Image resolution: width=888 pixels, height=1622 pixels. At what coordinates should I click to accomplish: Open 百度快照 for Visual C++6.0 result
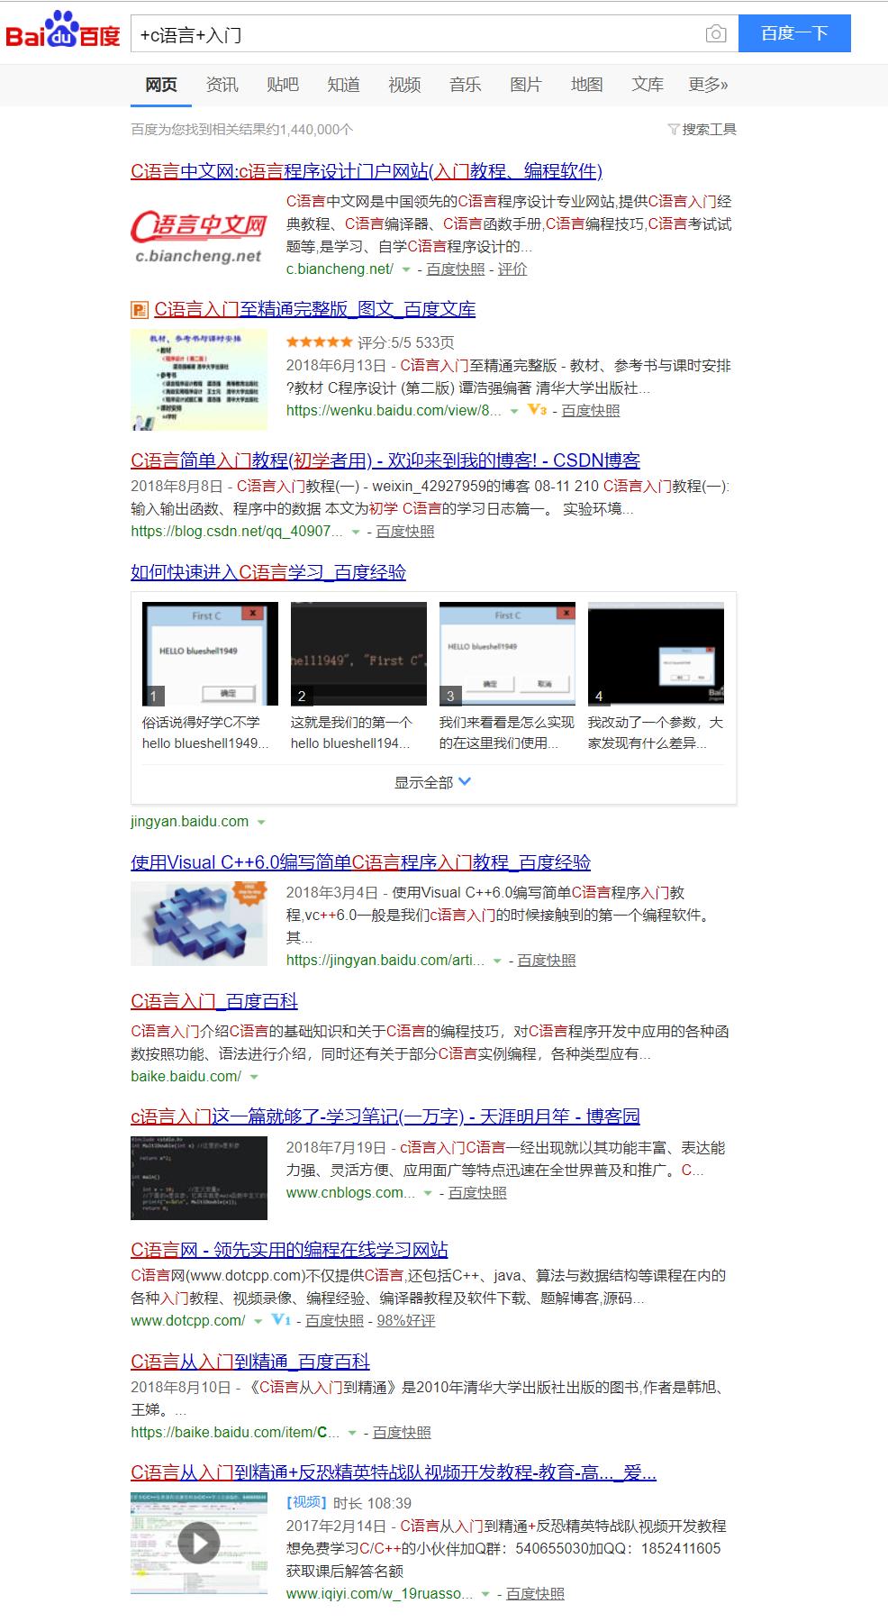click(x=547, y=961)
